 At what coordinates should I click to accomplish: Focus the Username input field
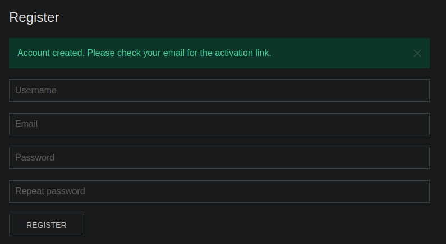(219, 91)
